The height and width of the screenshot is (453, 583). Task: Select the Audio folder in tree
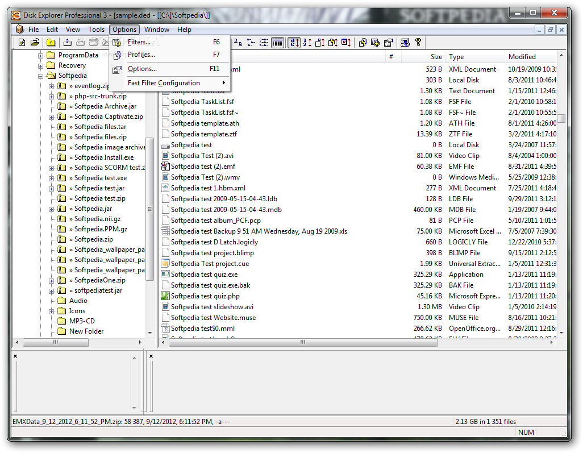tap(78, 301)
